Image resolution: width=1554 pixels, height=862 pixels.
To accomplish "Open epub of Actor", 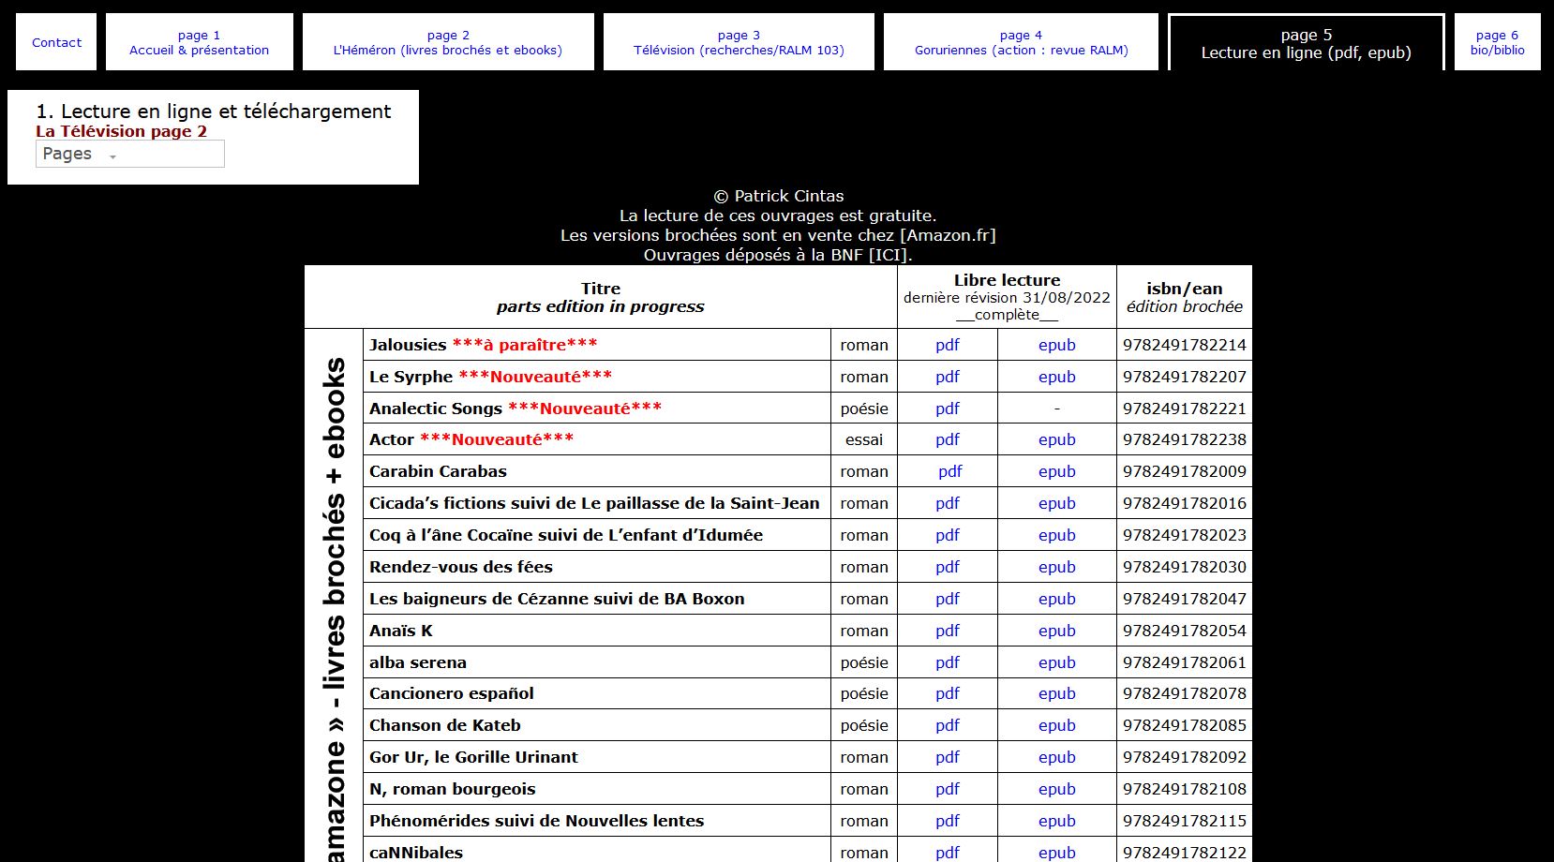I will tap(1056, 439).
